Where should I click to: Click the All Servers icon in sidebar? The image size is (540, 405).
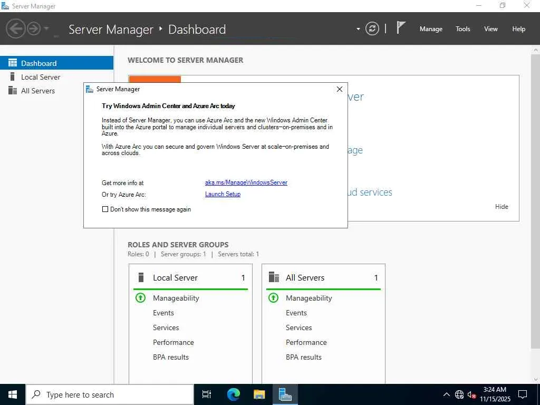[13, 90]
